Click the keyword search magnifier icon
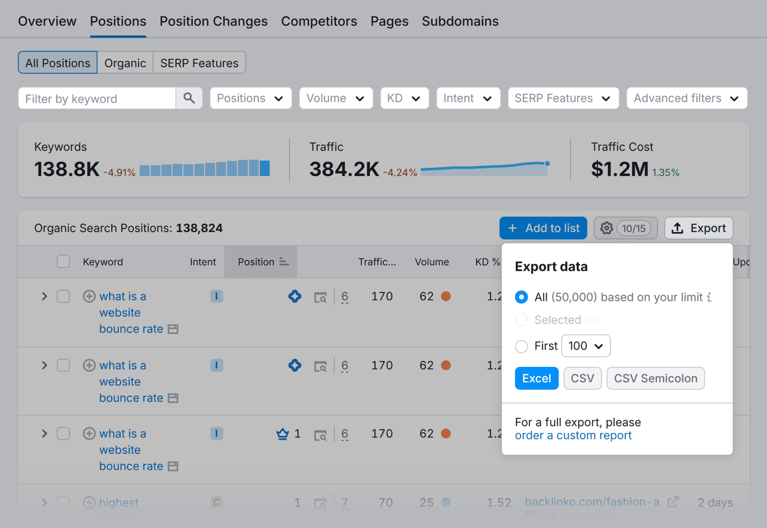Image resolution: width=767 pixels, height=528 pixels. click(x=189, y=98)
